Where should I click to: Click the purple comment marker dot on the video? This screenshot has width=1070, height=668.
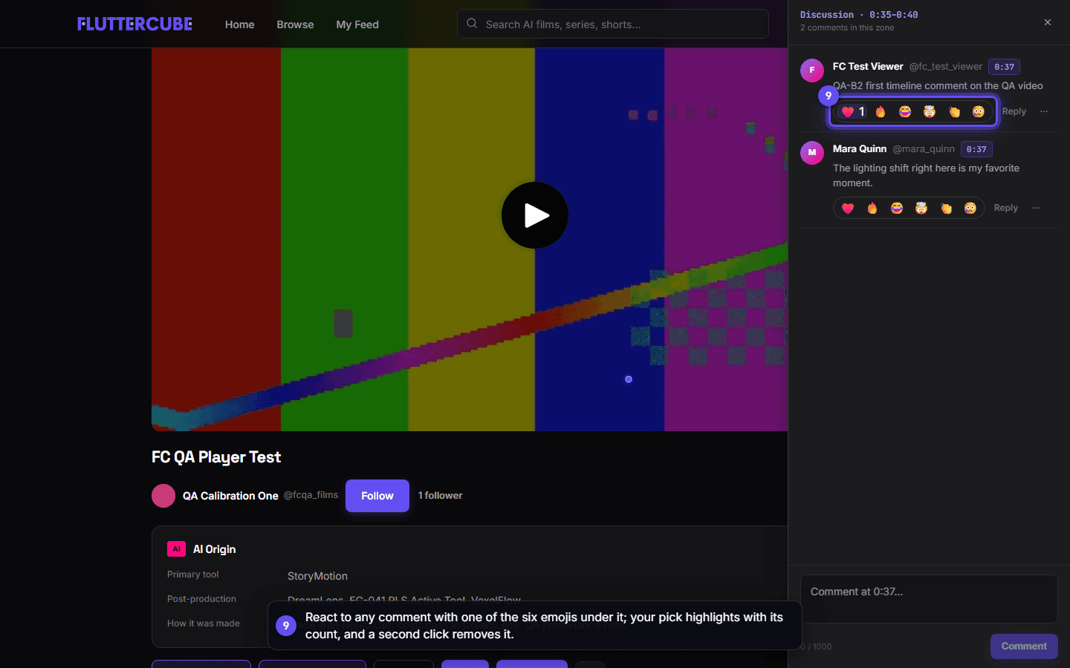629,379
